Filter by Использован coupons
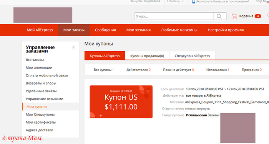269x144 pixels. (x=218, y=70)
